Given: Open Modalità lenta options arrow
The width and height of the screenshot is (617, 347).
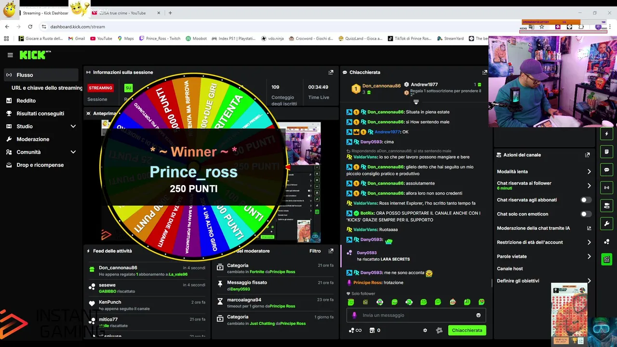Looking at the screenshot, I should (589, 172).
